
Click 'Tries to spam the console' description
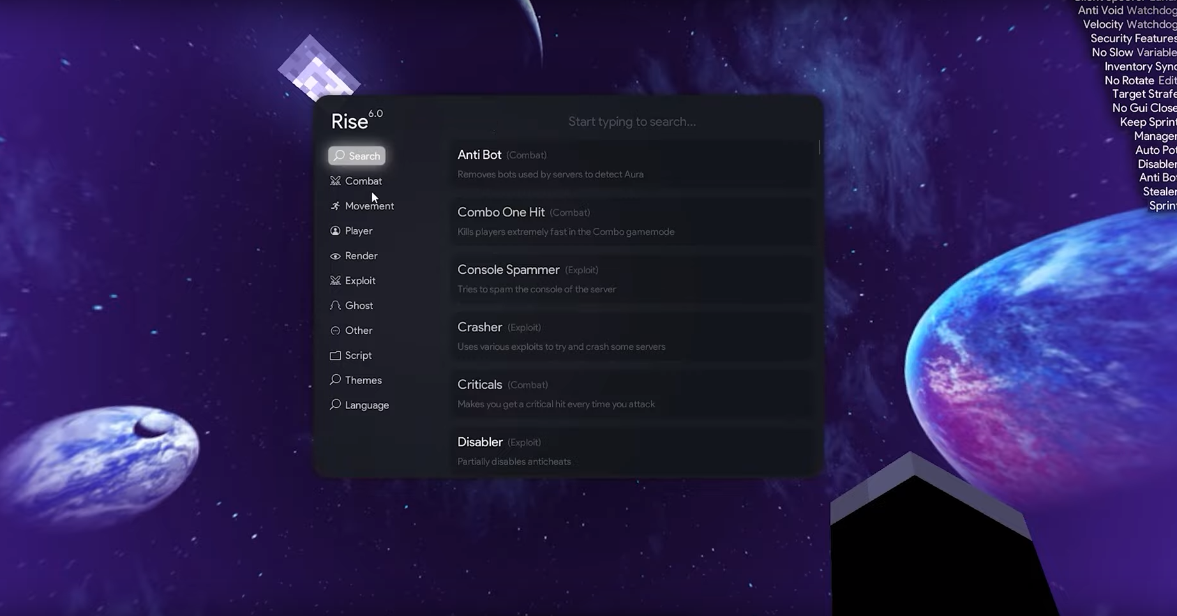click(536, 289)
